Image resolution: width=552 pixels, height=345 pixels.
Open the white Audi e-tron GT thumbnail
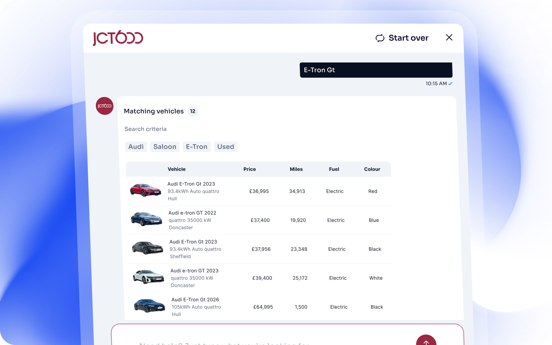pos(148,276)
